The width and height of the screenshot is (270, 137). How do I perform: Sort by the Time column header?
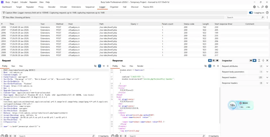coord(12,24)
